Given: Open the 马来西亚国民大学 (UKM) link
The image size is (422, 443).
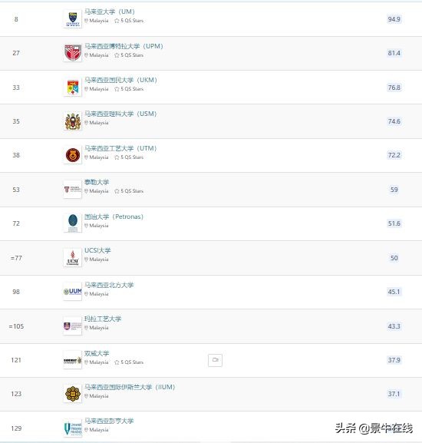Looking at the screenshot, I should click(120, 80).
